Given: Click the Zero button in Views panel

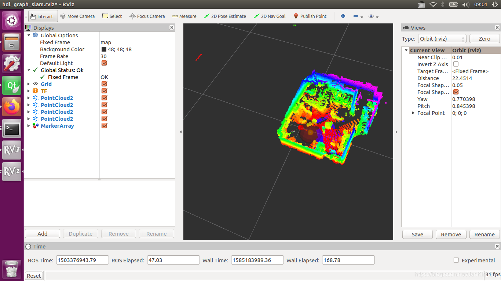Looking at the screenshot, I should (484, 38).
